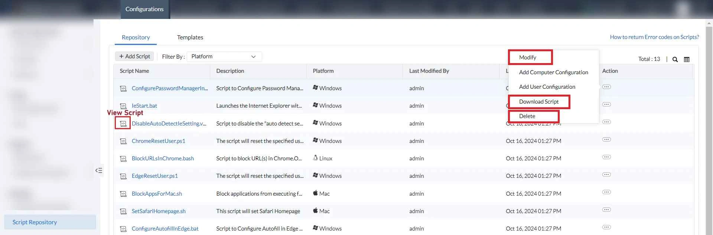Click 'Block applications from executing f...' description
Image resolution: width=713 pixels, height=235 pixels.
pyautogui.click(x=259, y=194)
